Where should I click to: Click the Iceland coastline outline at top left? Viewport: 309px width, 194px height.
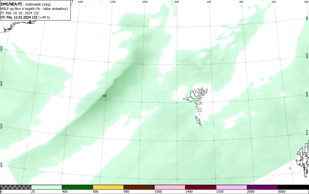tap(19, 26)
